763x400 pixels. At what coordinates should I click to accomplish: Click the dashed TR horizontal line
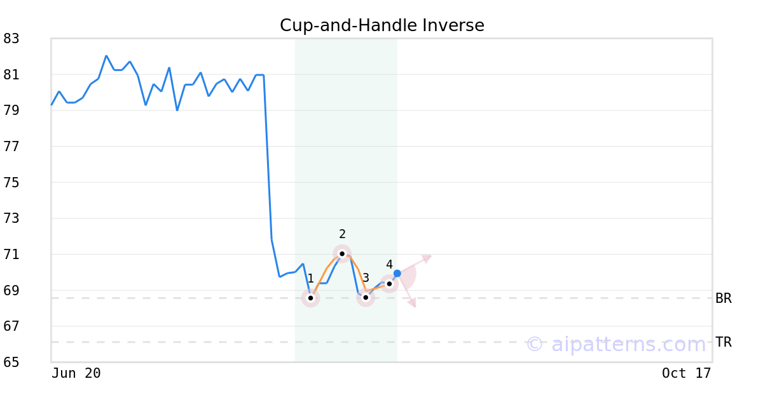pyautogui.click(x=381, y=342)
